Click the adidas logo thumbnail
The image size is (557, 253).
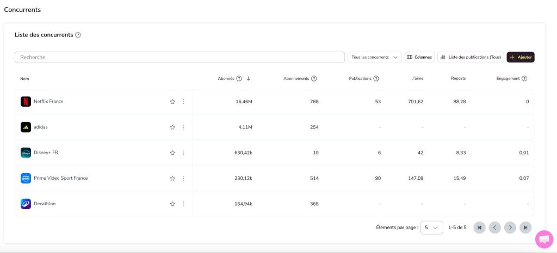pos(26,127)
